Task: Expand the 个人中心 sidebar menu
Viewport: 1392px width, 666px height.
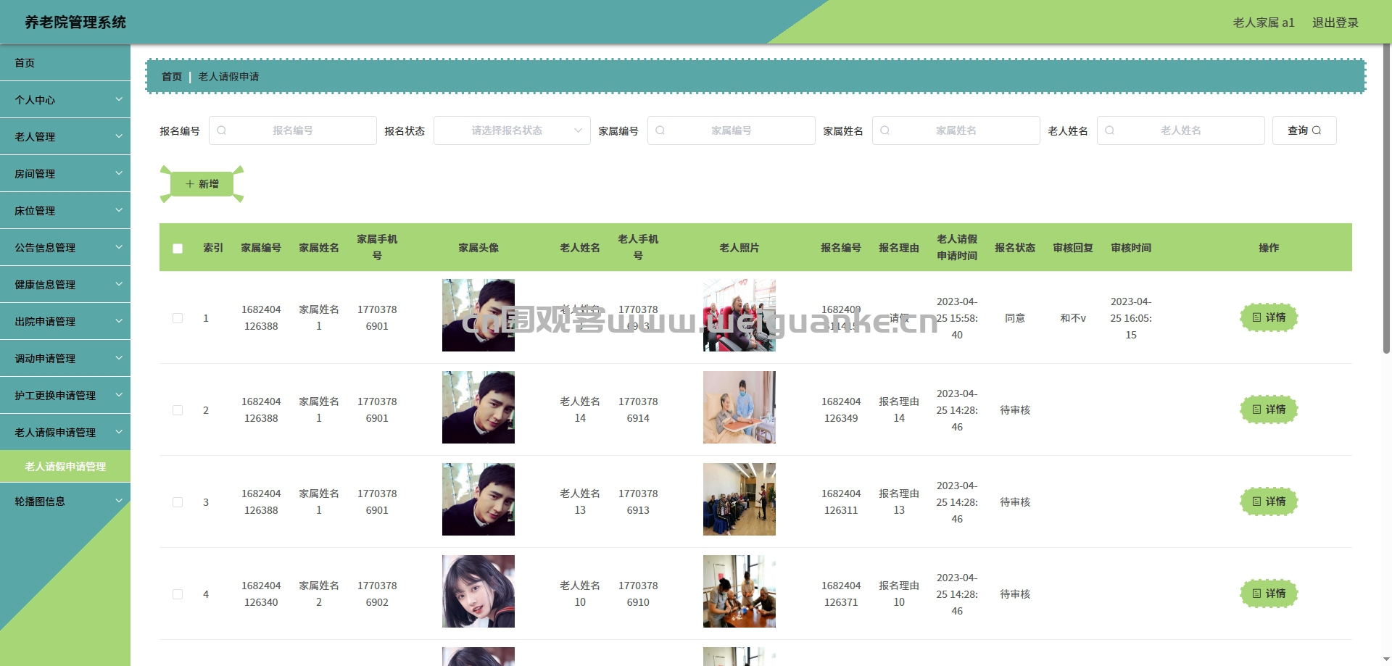Action: click(65, 100)
